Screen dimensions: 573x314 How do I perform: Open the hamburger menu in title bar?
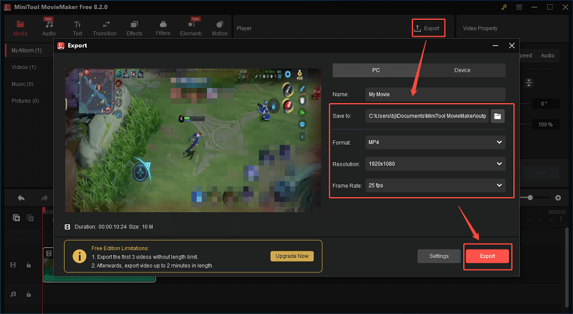(x=519, y=7)
